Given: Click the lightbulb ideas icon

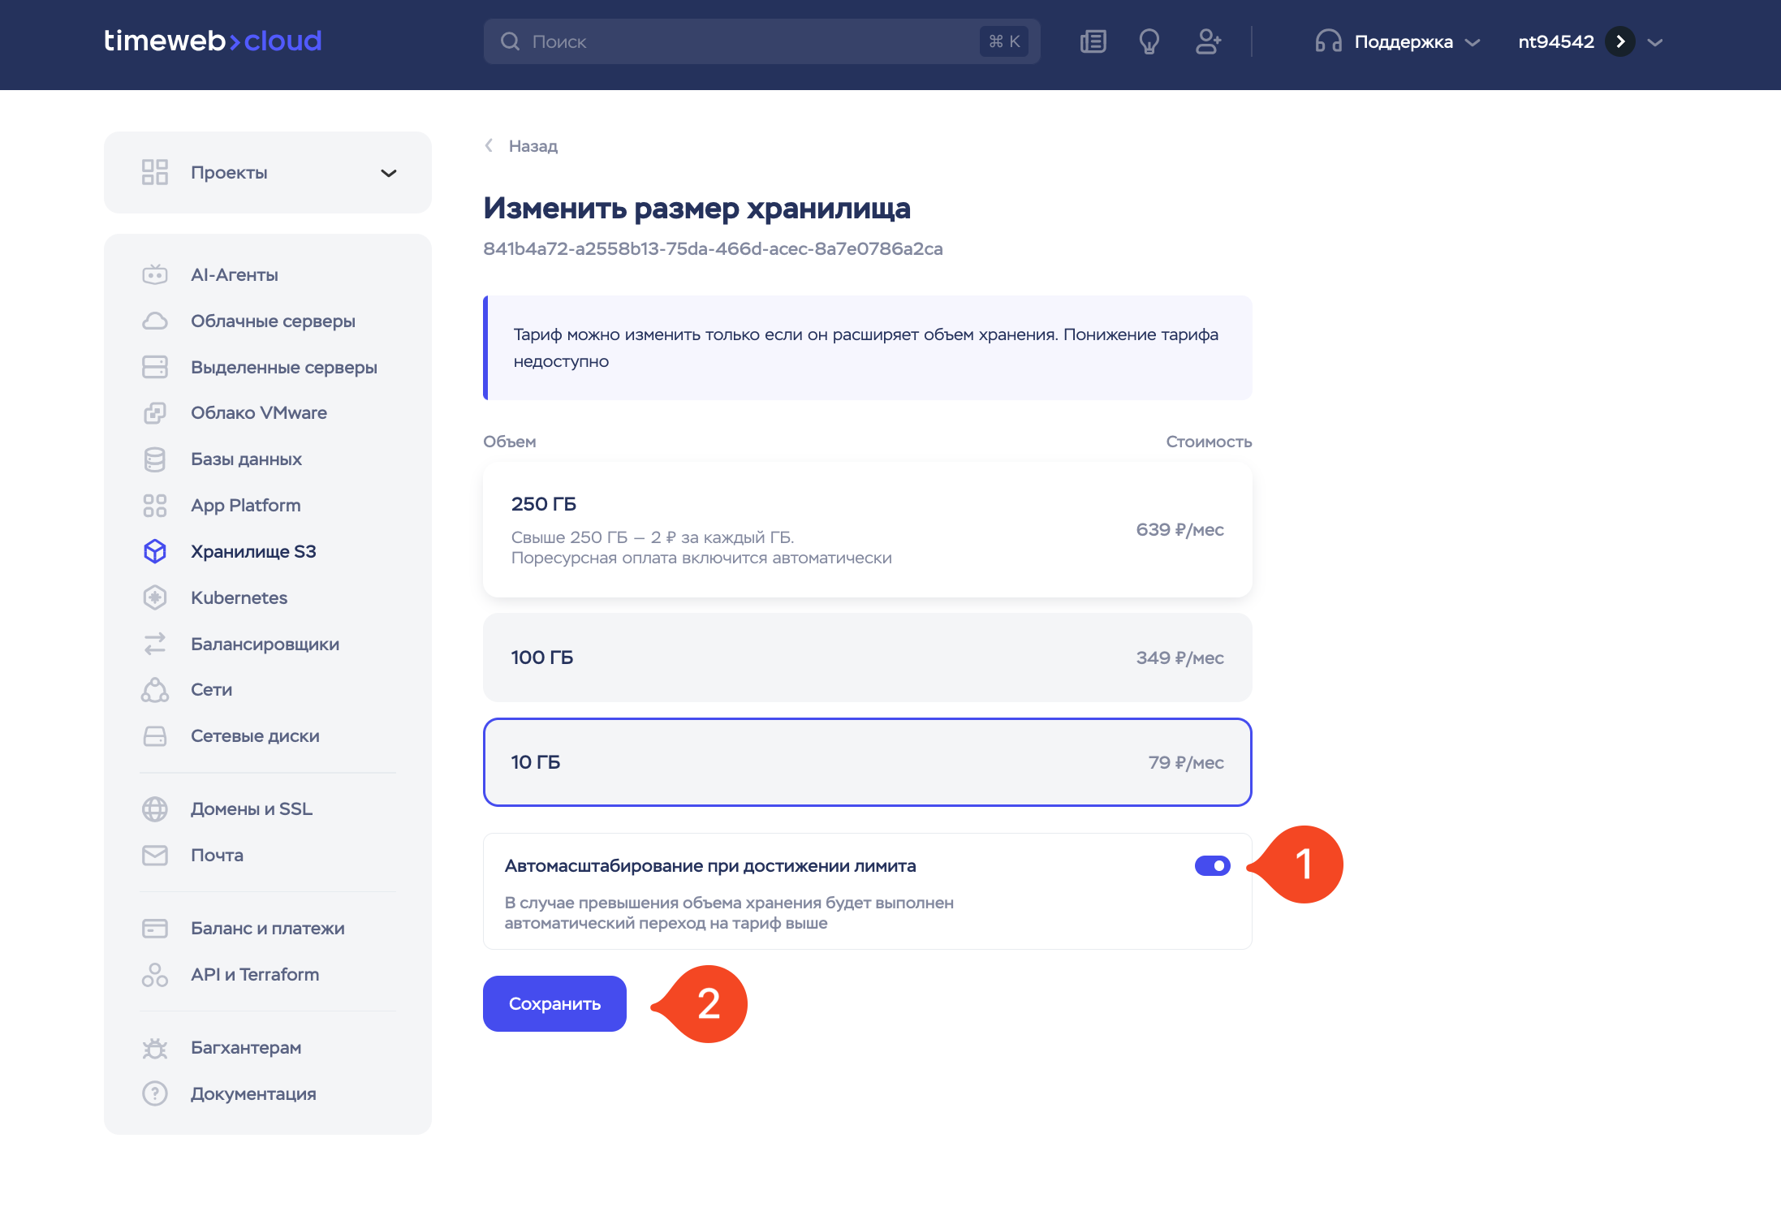Looking at the screenshot, I should (1149, 41).
